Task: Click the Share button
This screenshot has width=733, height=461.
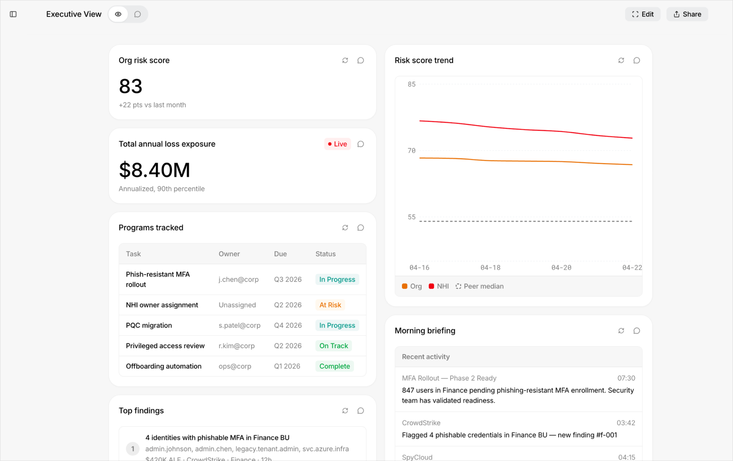Action: click(687, 14)
